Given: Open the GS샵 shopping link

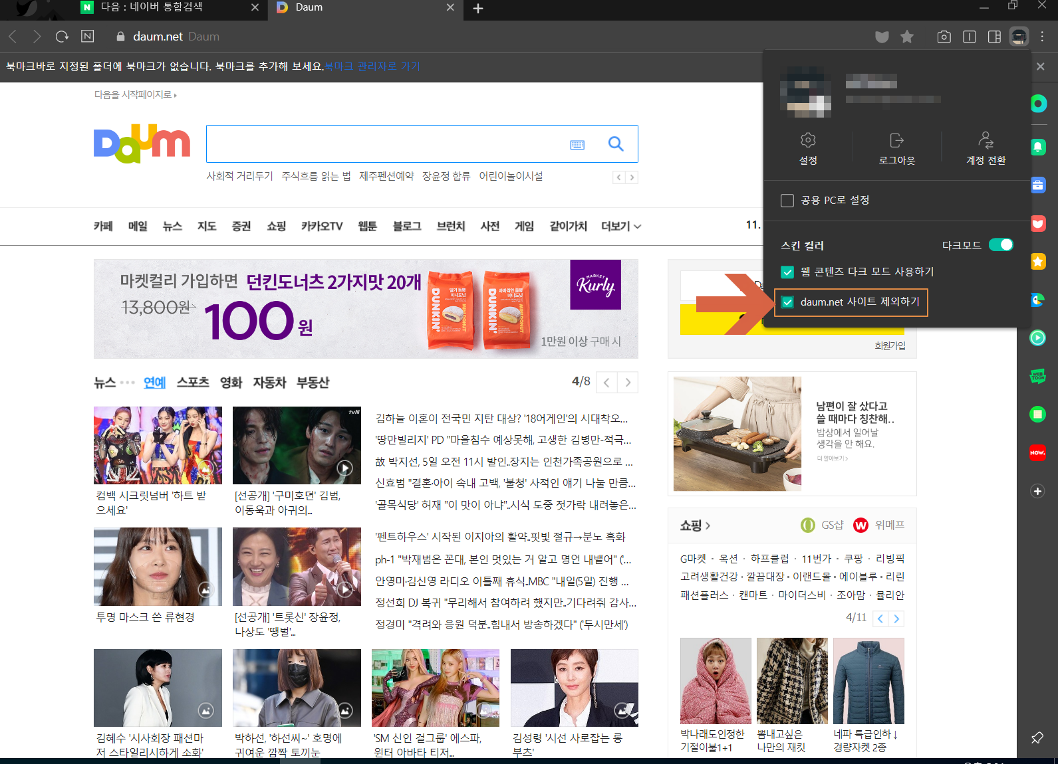Looking at the screenshot, I should coord(823,525).
